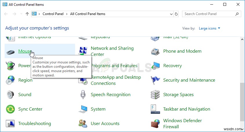Click the Region globe icon
Screen dimensions: 245x132
coord(11,80)
